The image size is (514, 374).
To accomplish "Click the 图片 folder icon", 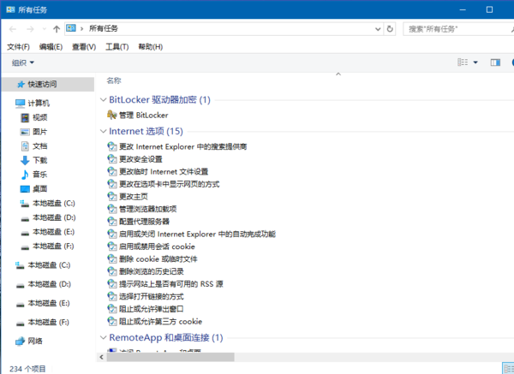I will pyautogui.click(x=25, y=132).
